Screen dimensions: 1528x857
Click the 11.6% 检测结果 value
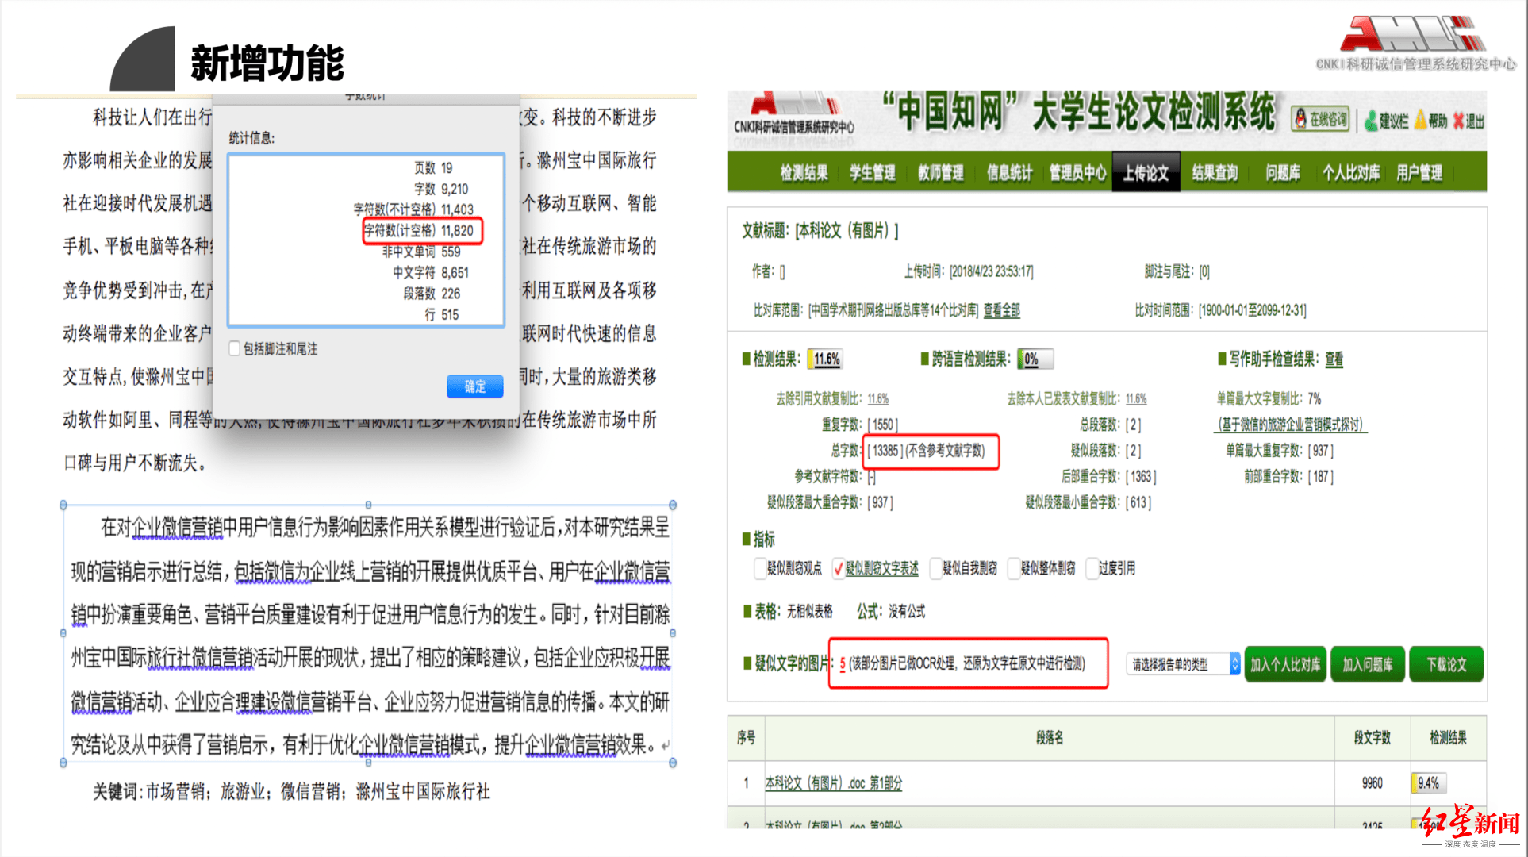pos(826,359)
